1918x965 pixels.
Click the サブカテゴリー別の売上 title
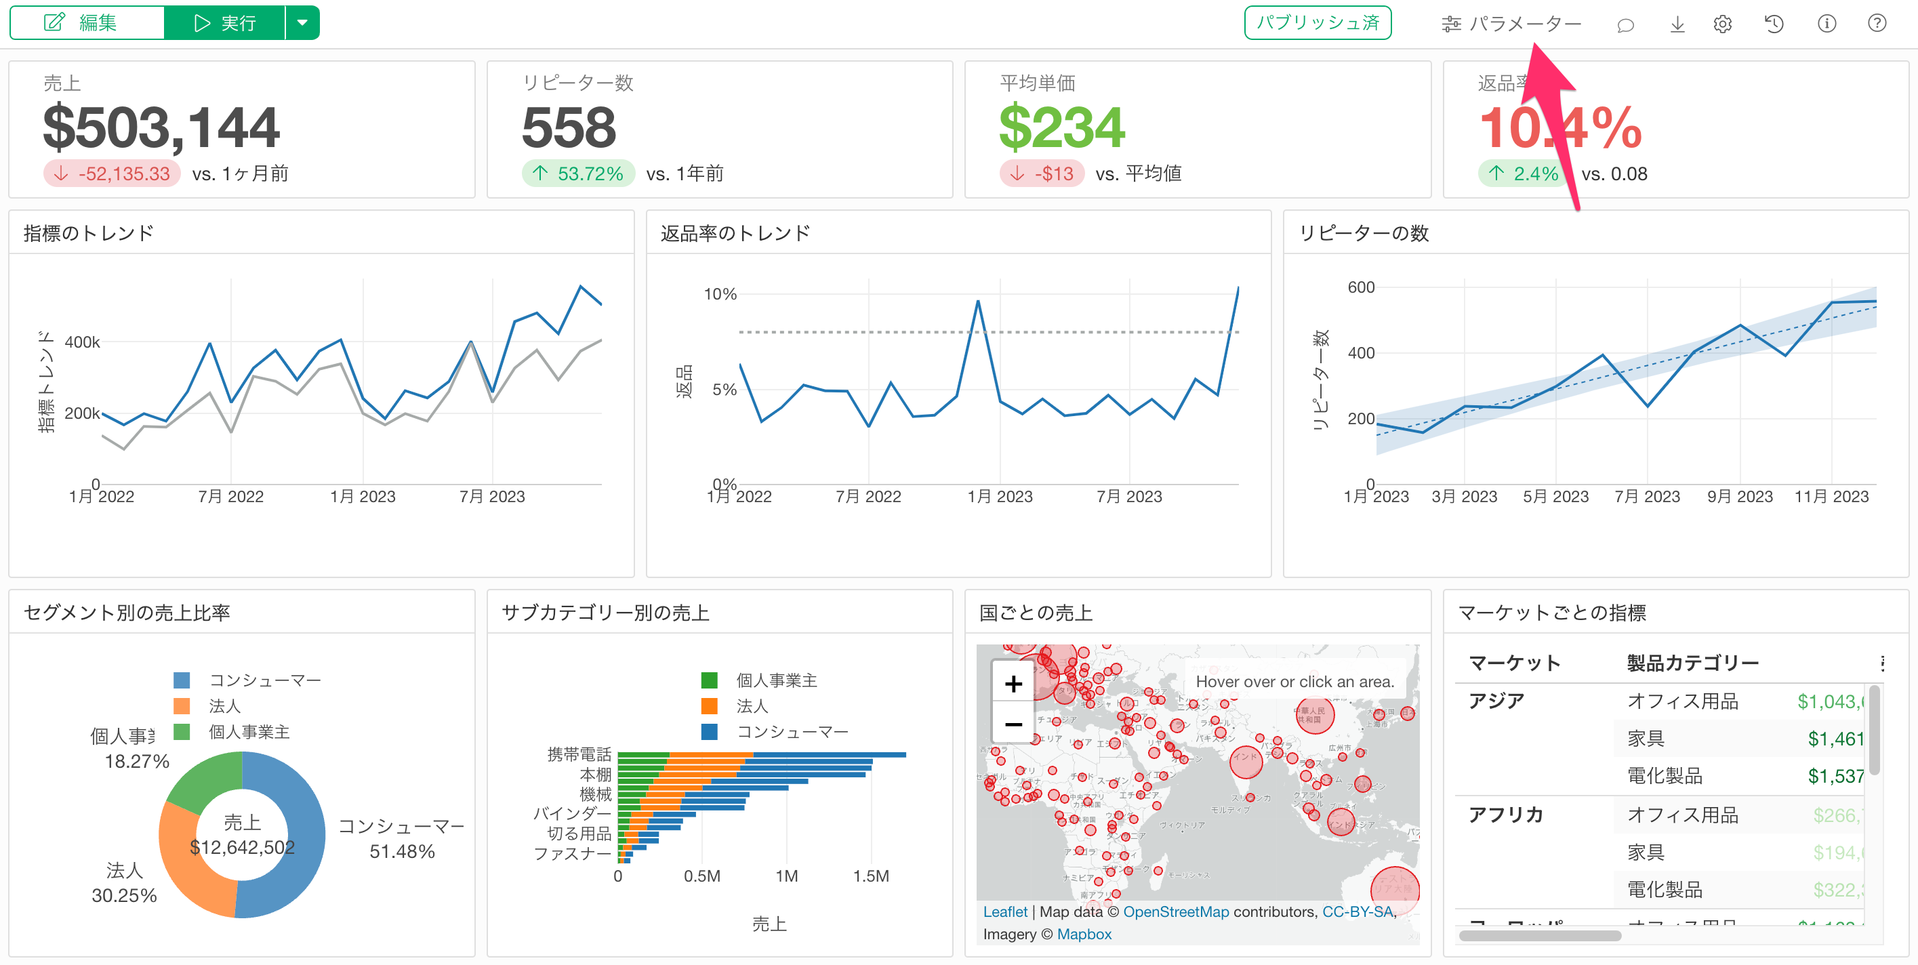605,613
